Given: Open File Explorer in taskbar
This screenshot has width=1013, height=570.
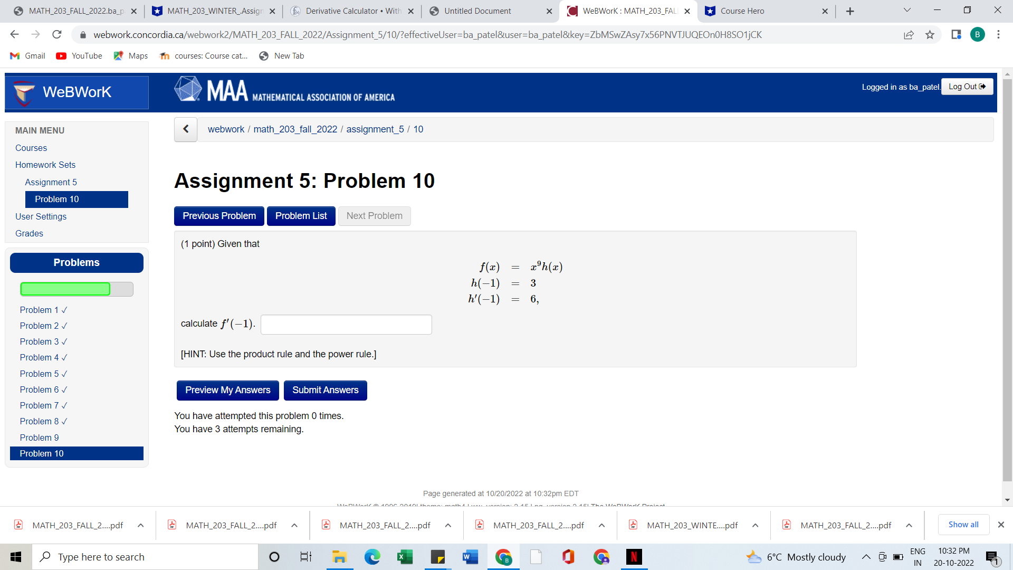Looking at the screenshot, I should (339, 557).
